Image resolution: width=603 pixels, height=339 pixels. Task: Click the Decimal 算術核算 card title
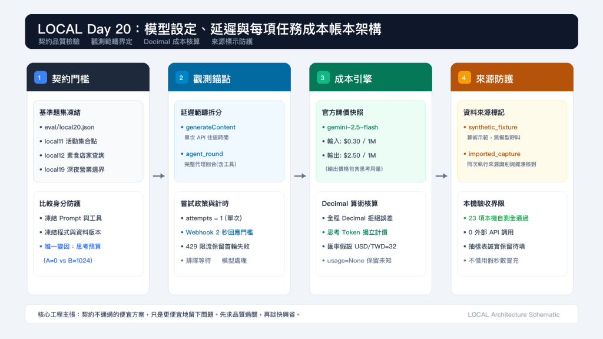point(350,204)
